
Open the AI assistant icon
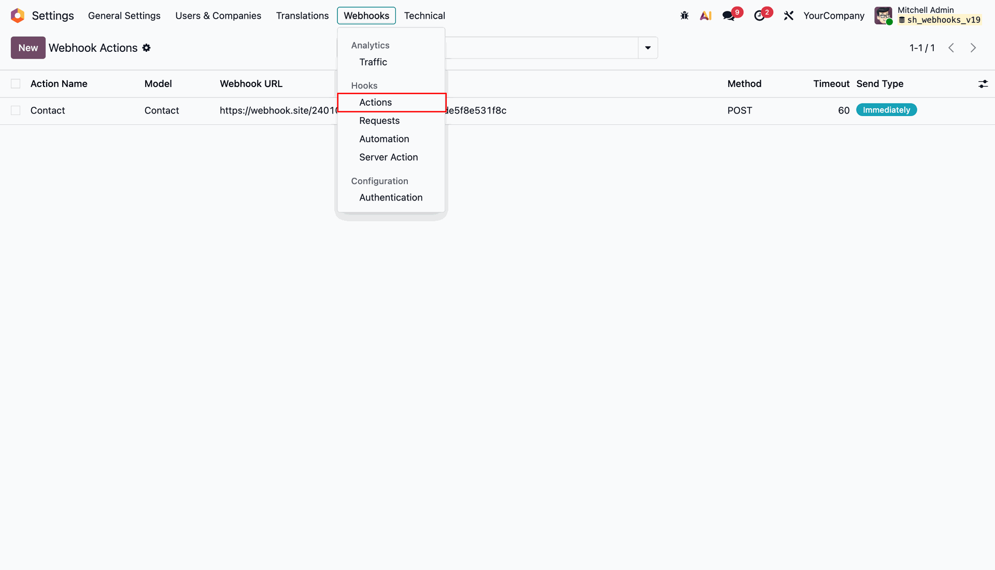click(706, 16)
